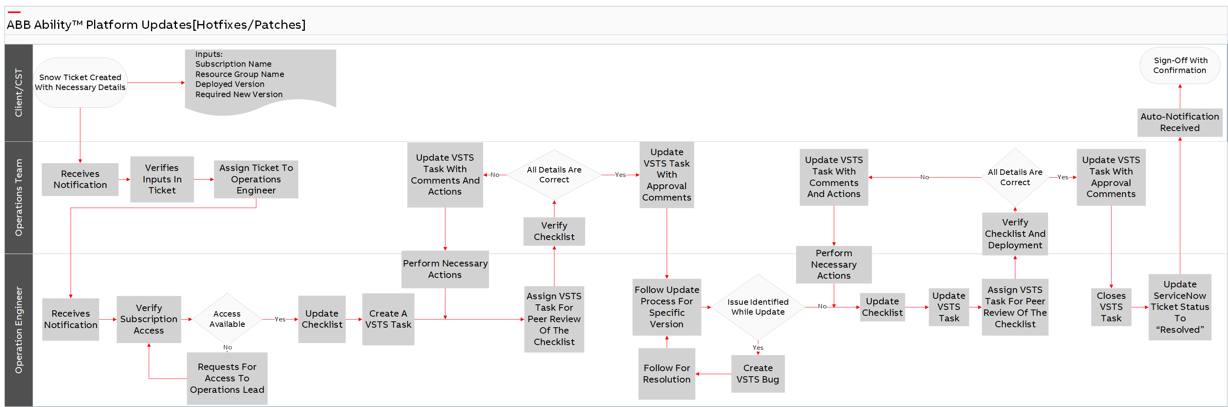Select 'Update Checklist' box before Create A VSTS Task

point(322,319)
